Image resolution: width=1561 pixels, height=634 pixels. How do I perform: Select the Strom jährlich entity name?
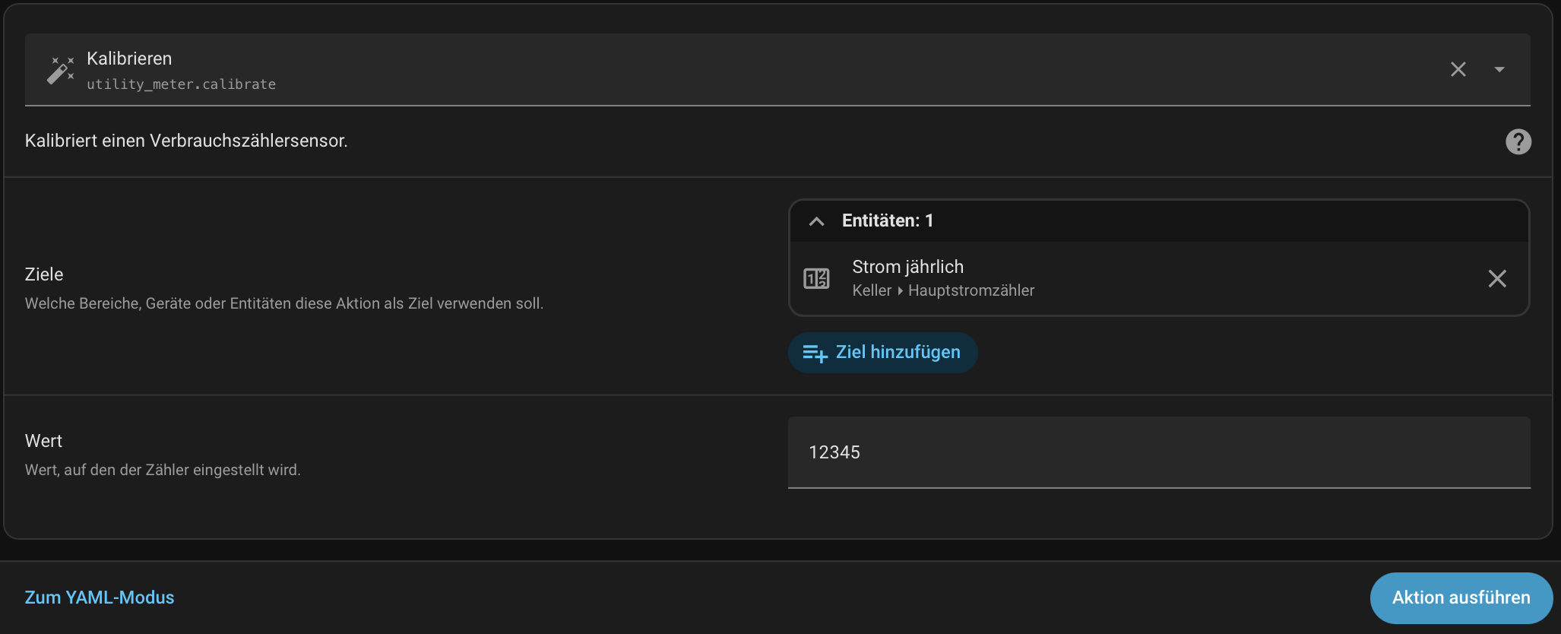[x=907, y=267]
